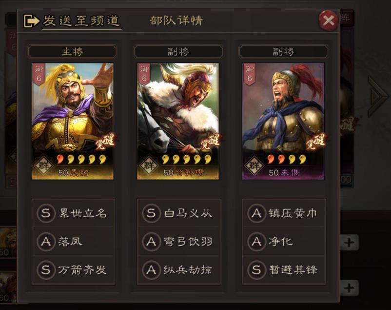Open the 朱儁 general card
391x310 pixels.
click(x=283, y=121)
